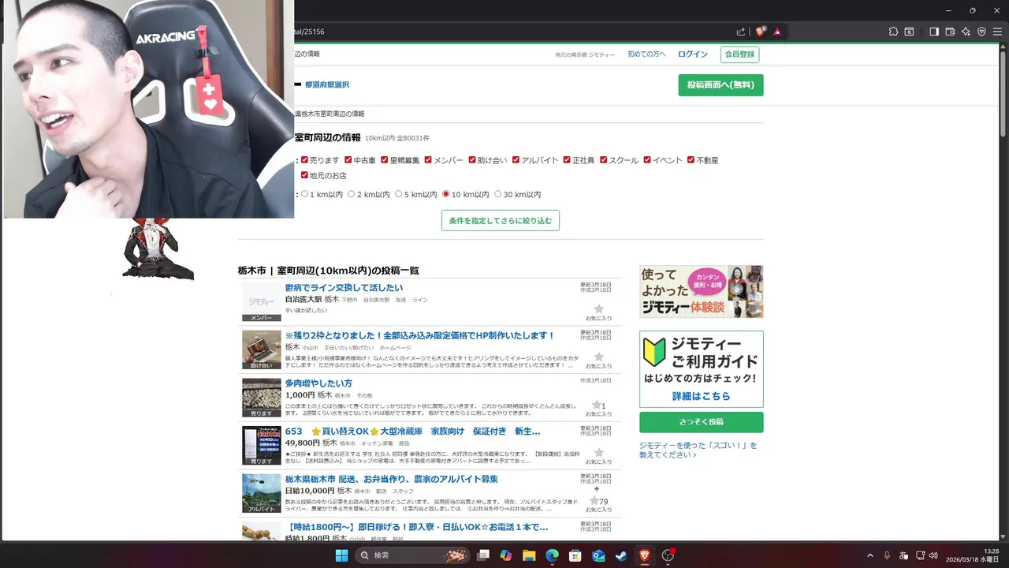Uncheck the 中古車 checkbox
1009x568 pixels.
point(348,159)
